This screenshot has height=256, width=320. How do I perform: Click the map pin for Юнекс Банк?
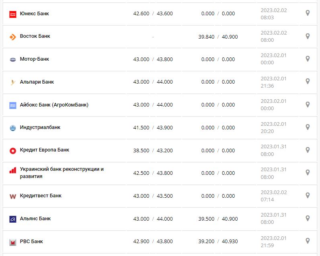tap(308, 13)
